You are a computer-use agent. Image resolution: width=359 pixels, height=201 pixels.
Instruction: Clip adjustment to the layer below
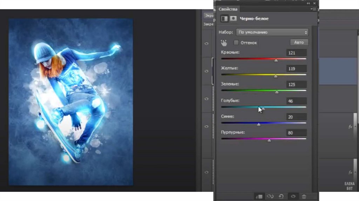(259, 196)
